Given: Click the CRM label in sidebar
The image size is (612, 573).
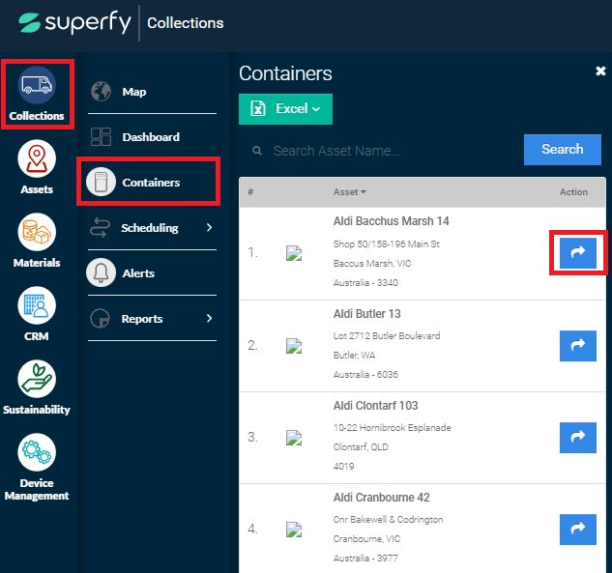Looking at the screenshot, I should pyautogui.click(x=37, y=336).
